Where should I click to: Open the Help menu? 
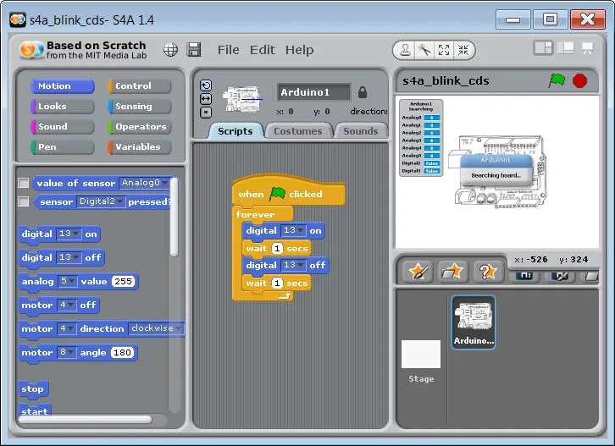(299, 50)
